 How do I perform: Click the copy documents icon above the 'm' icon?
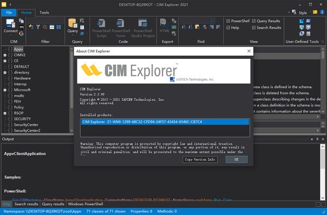pyautogui.click(x=21, y=21)
